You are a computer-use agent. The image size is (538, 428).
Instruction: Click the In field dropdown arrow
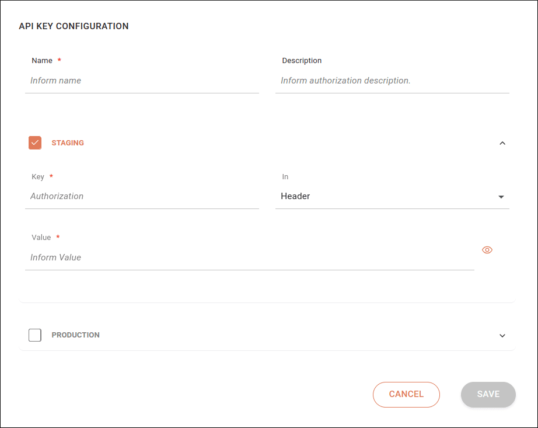click(501, 197)
